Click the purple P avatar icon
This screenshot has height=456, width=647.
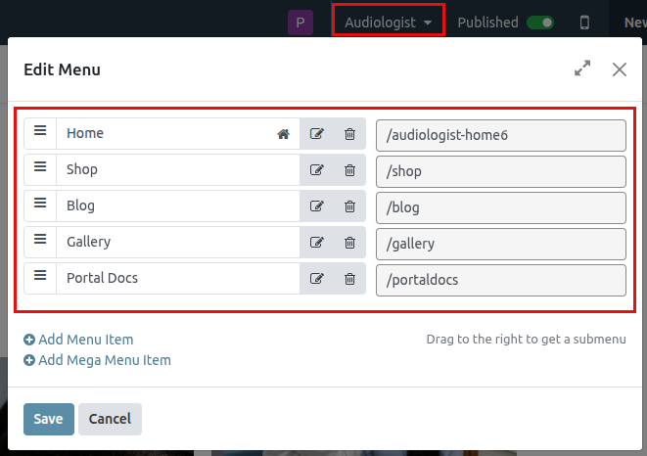click(300, 22)
